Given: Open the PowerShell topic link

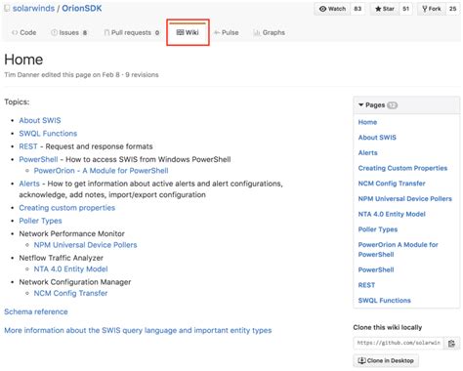Looking at the screenshot, I should 38,159.
